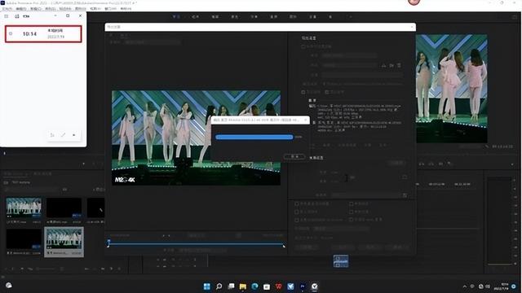
Task: Click the Windows Start icon in taskbar
Action: [206, 286]
